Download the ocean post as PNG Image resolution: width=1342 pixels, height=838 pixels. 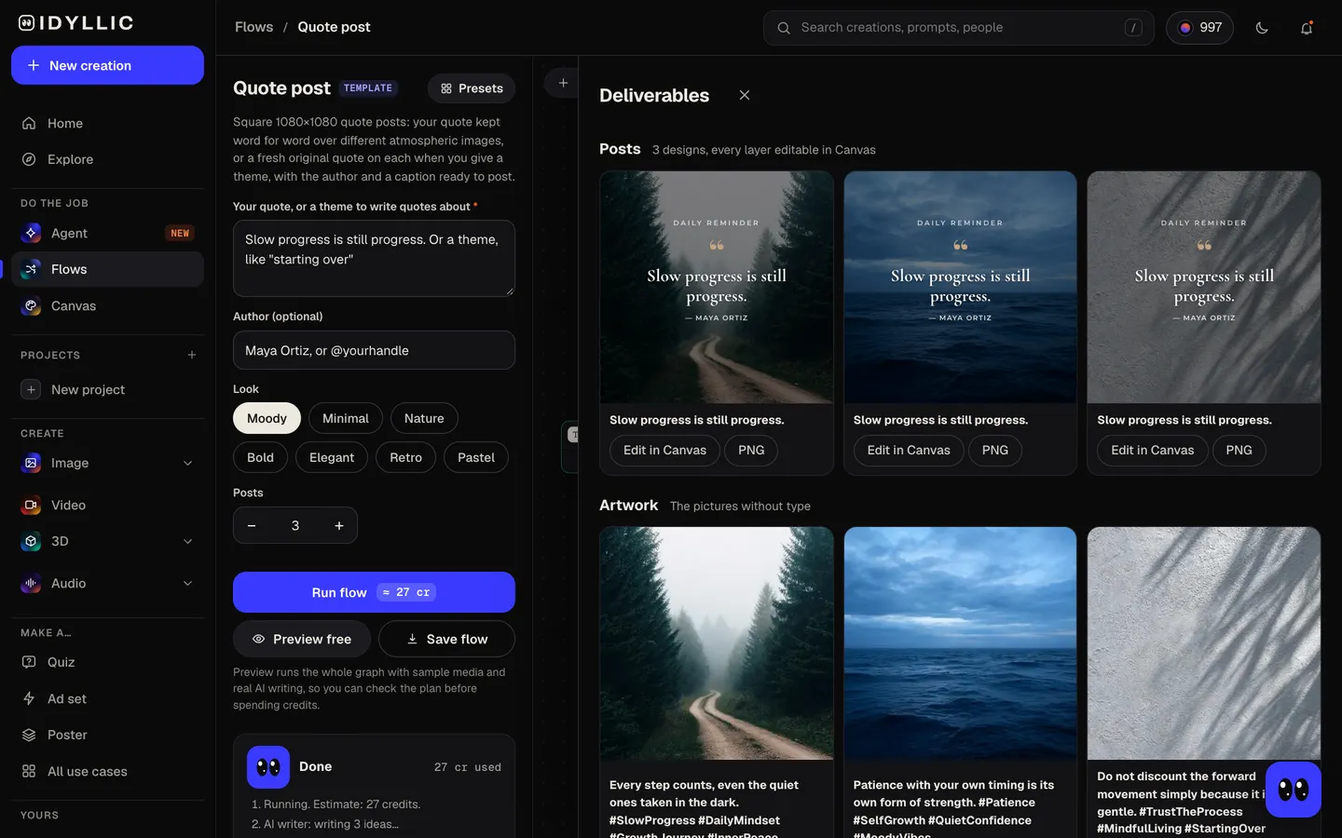point(995,450)
